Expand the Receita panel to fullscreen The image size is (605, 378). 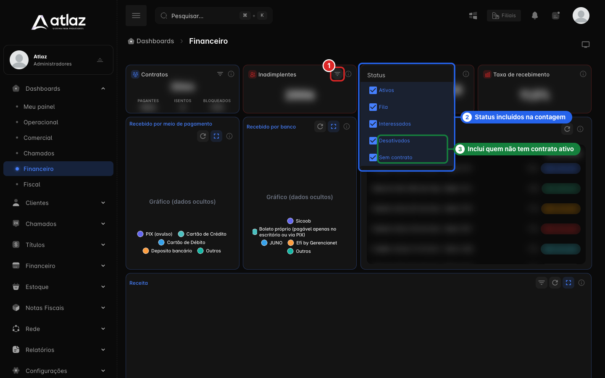(568, 283)
